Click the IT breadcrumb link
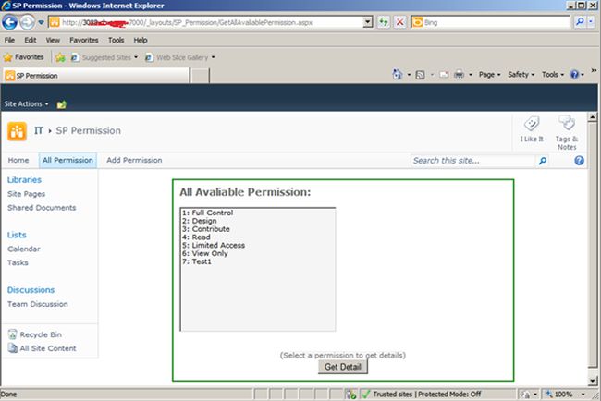 click(x=38, y=130)
